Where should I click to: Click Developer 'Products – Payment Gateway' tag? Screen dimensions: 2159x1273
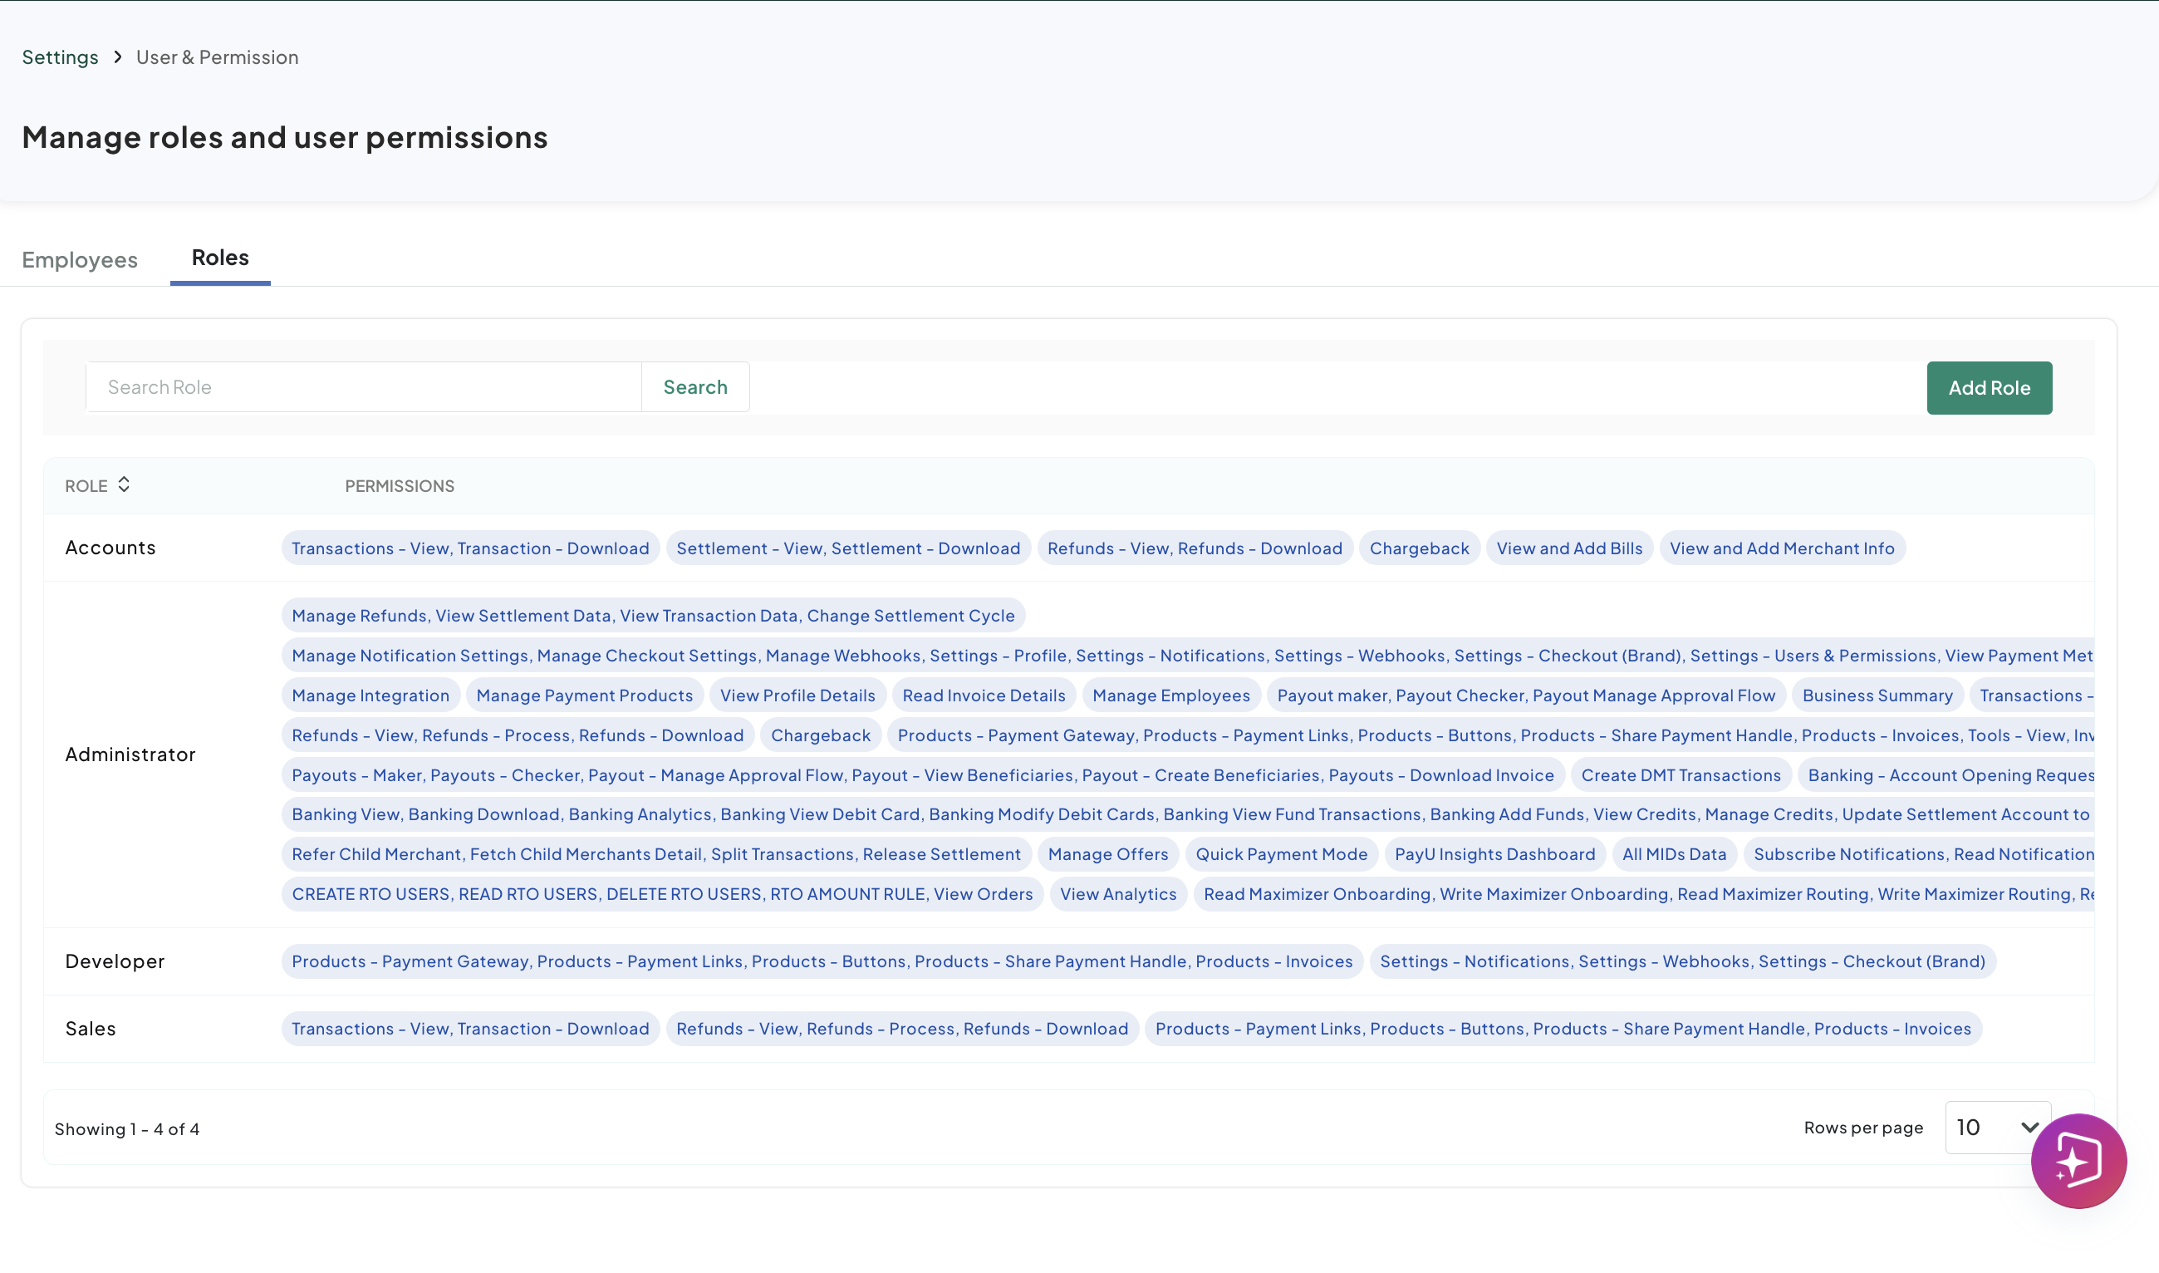click(x=822, y=961)
